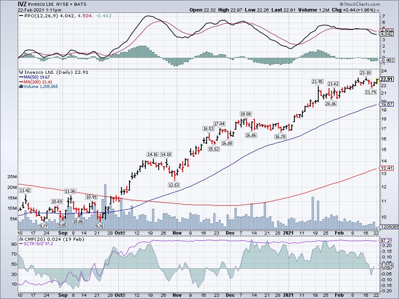Click the area icon before CMF(20)
The width and height of the screenshot is (399, 299).
point(21,239)
